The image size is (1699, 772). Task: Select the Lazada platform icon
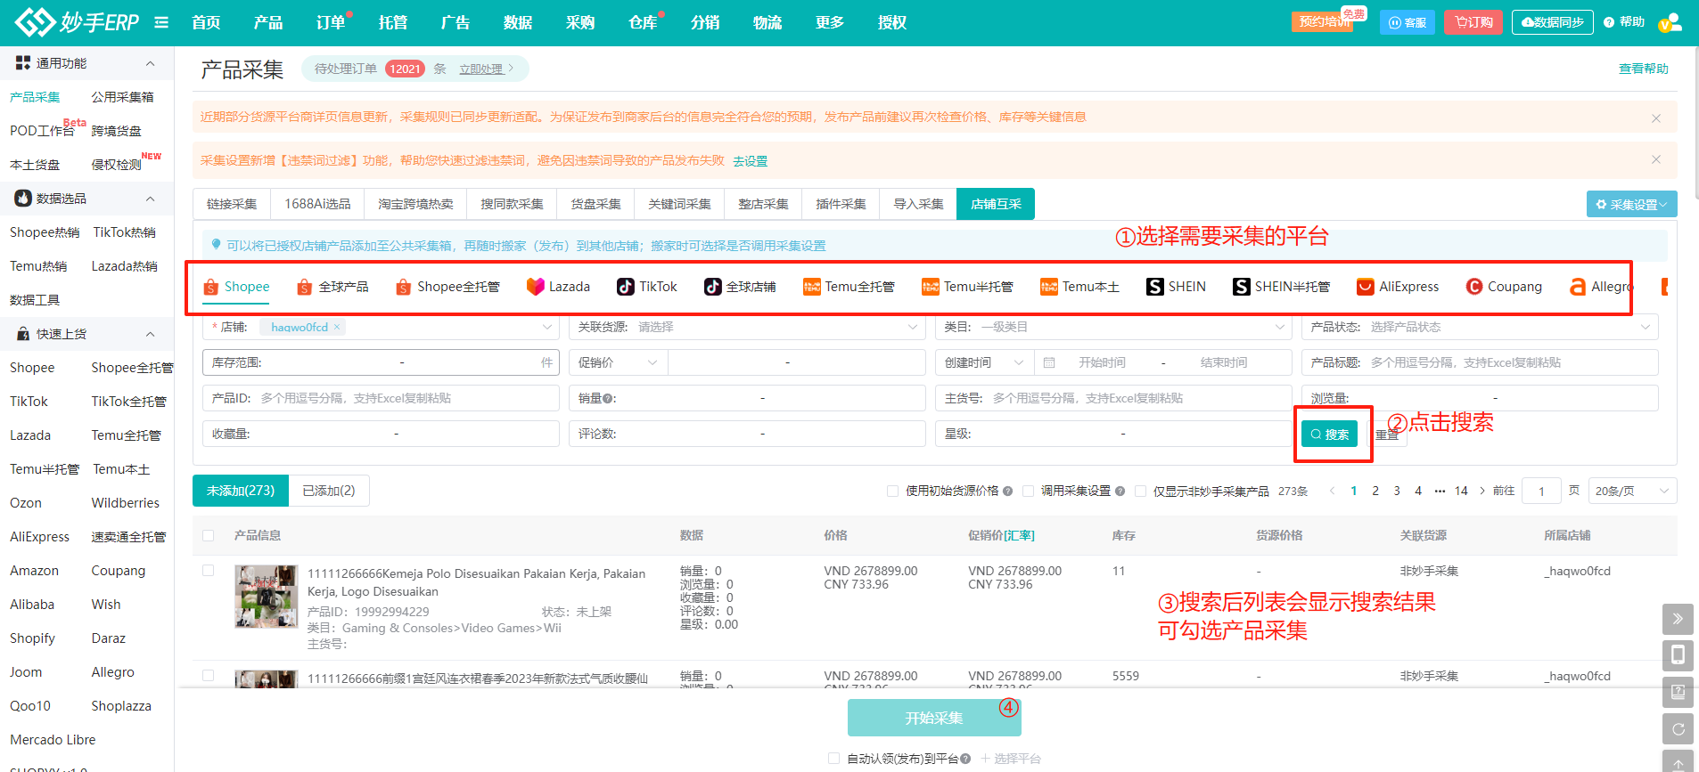[535, 287]
